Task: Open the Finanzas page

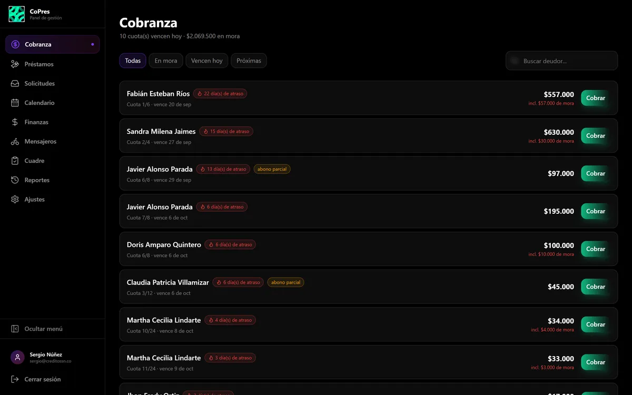Action: click(x=53, y=122)
